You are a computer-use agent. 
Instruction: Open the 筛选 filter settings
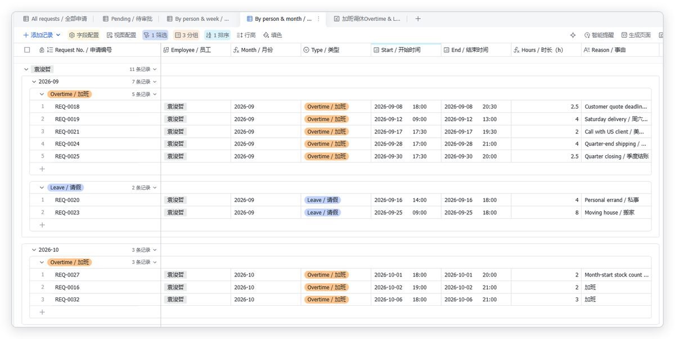[155, 35]
